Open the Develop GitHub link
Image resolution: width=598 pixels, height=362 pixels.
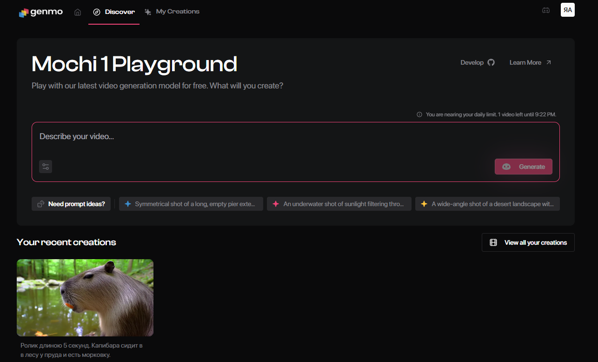click(478, 62)
